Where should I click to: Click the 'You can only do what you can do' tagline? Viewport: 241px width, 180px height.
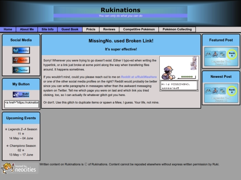[x=120, y=16]
